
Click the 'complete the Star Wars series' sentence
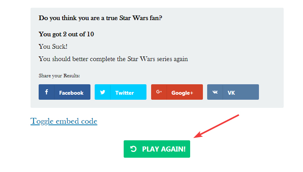tap(113, 59)
